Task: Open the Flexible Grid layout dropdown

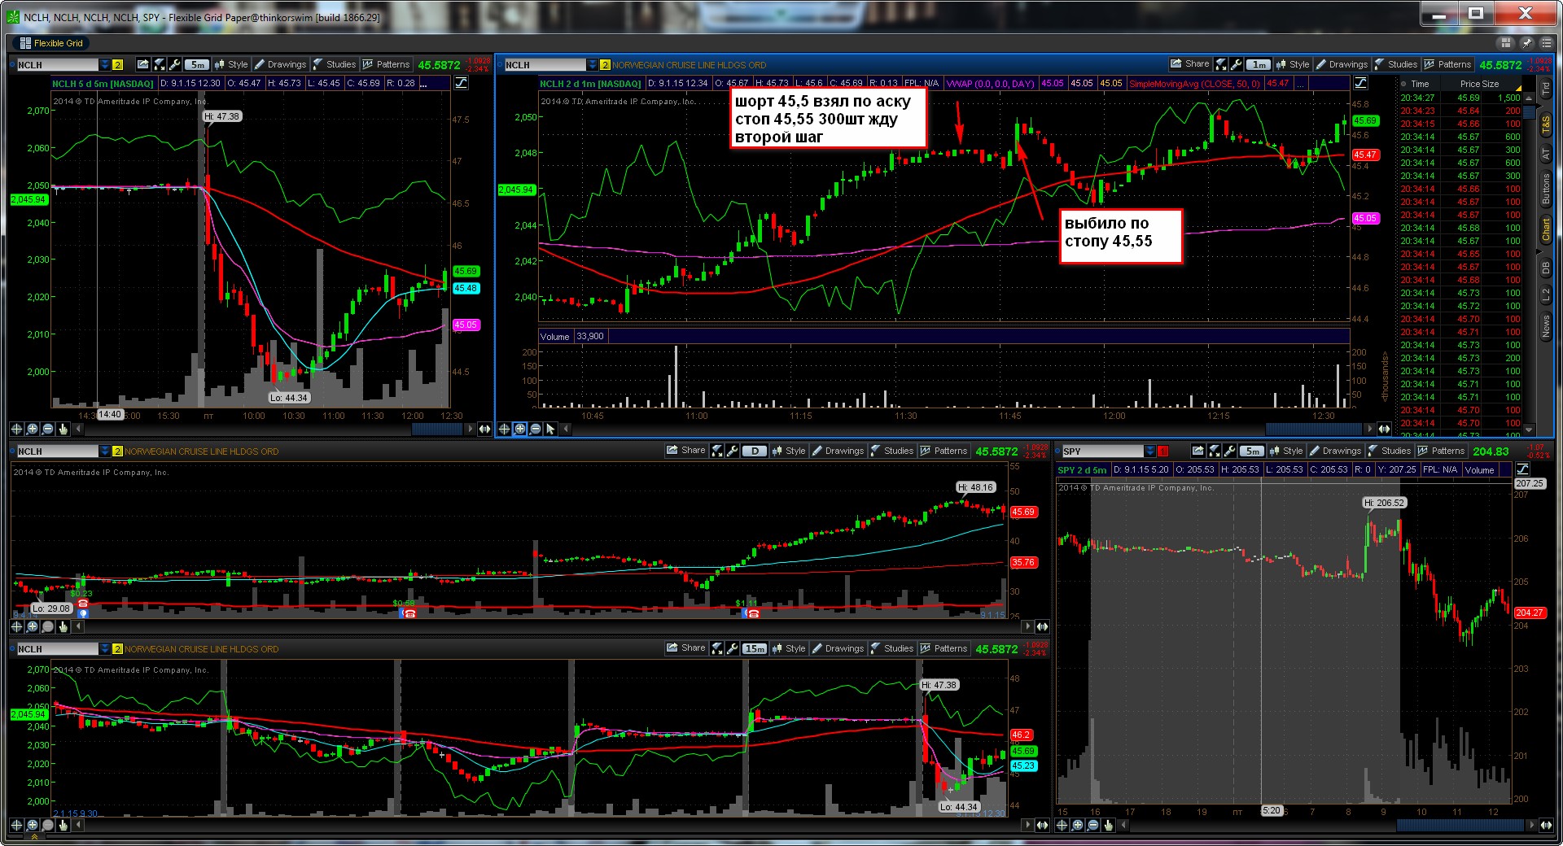Action: pos(51,43)
